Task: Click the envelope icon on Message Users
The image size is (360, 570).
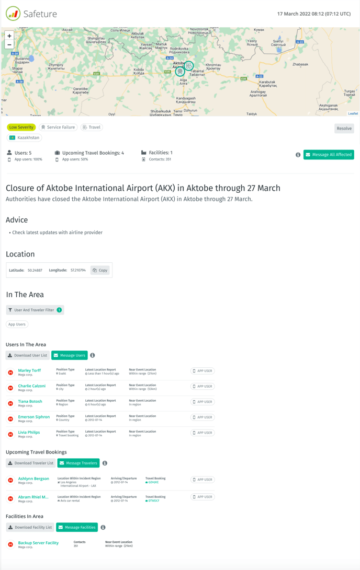Action: coord(55,355)
